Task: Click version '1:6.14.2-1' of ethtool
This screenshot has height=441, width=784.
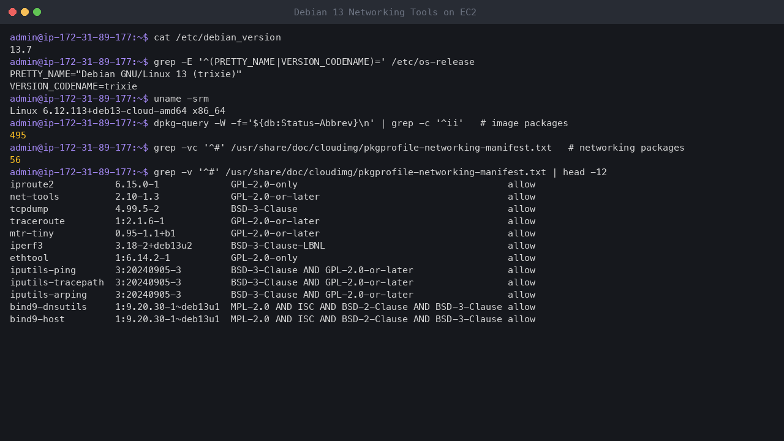Action: (143, 258)
